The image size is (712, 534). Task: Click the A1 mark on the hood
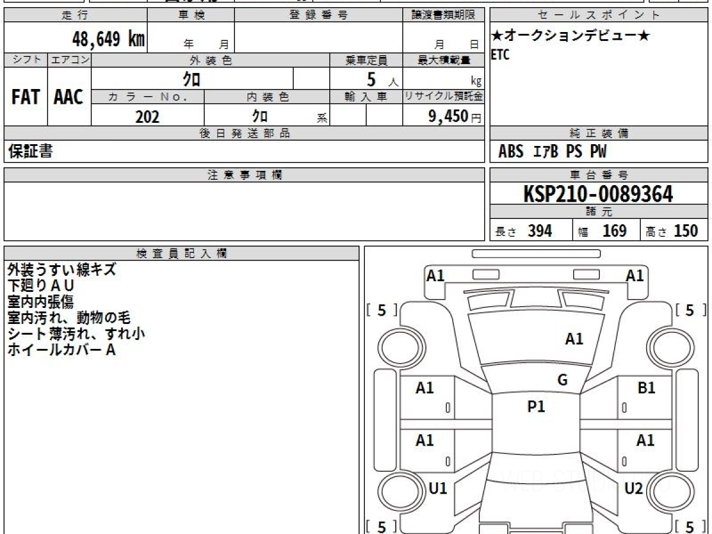pos(574,339)
